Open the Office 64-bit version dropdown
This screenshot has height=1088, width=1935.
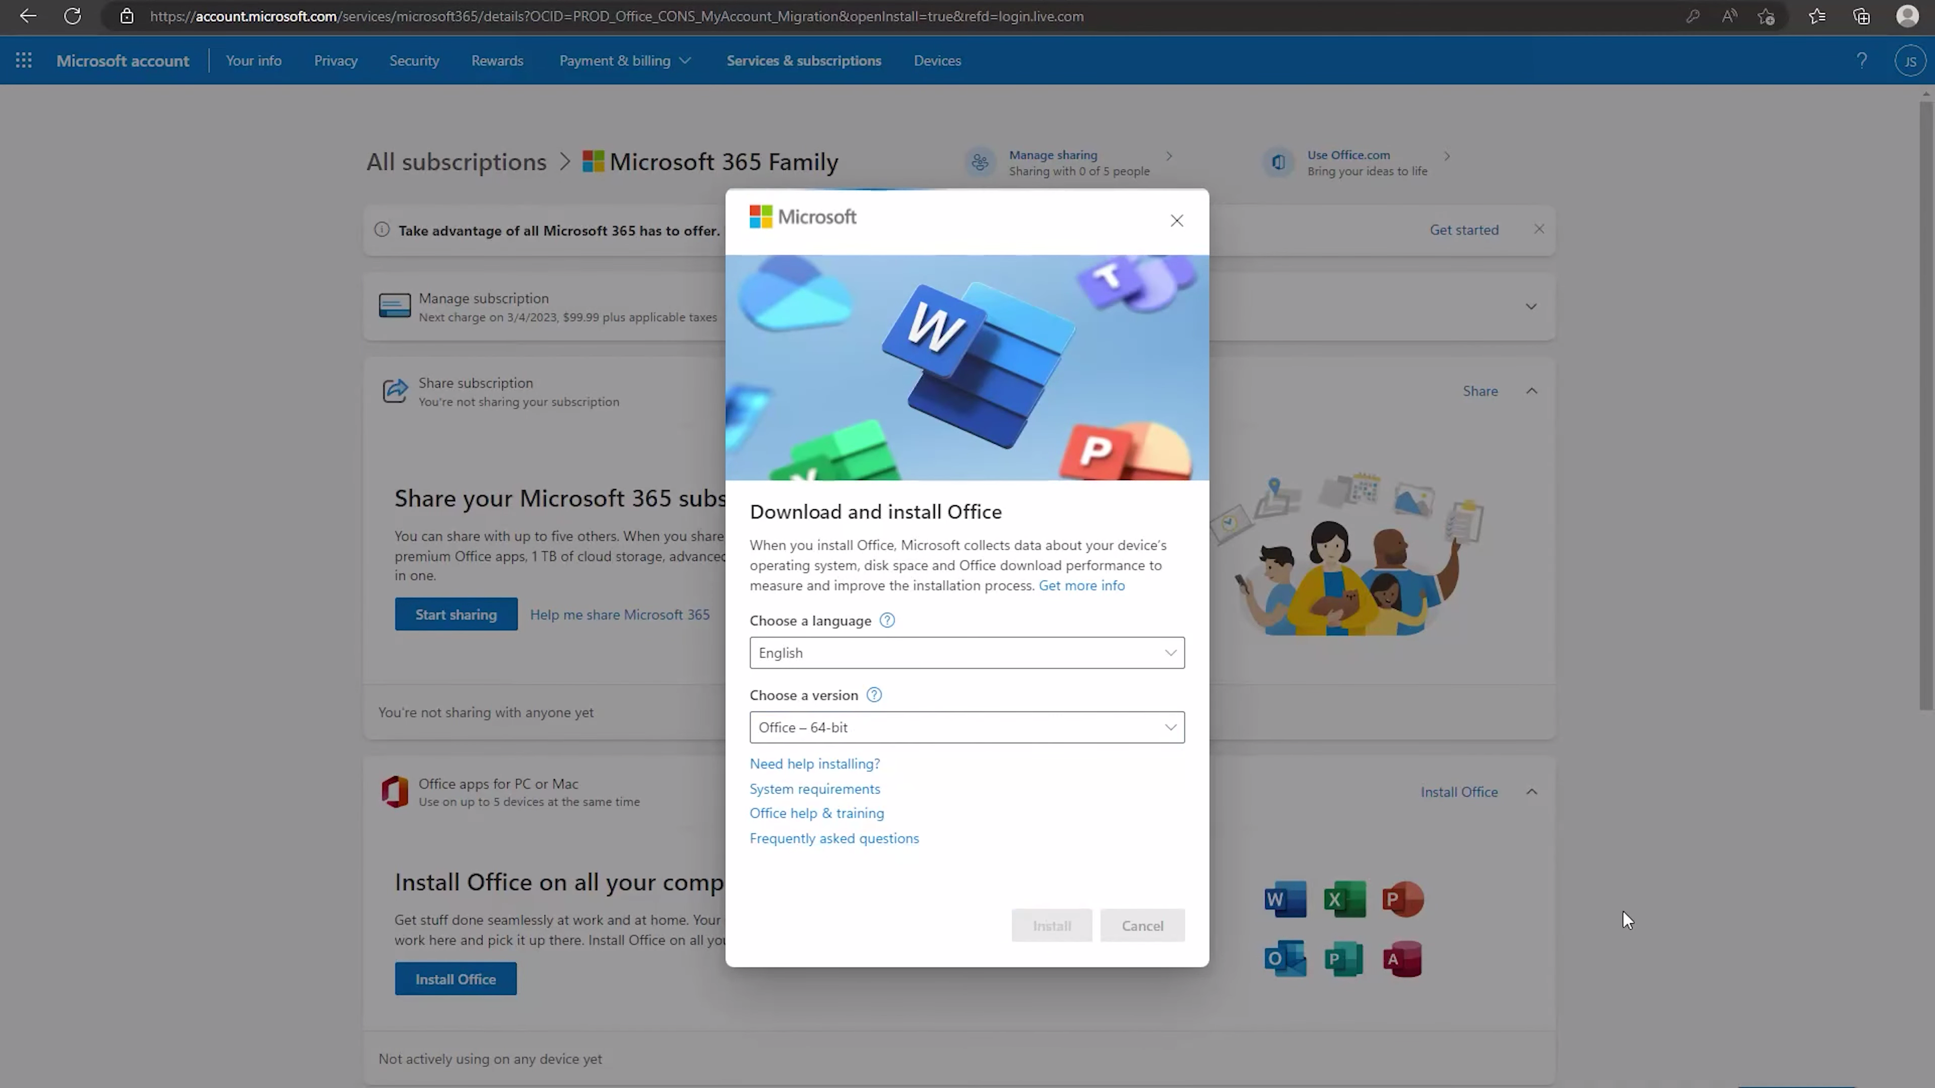pyautogui.click(x=967, y=727)
